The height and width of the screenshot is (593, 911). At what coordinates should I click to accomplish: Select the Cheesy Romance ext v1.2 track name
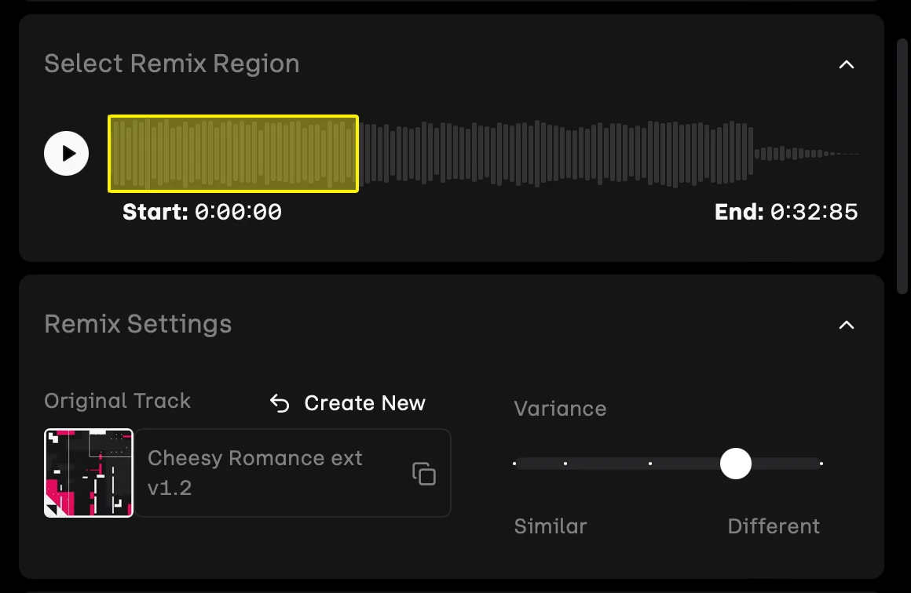click(x=255, y=472)
